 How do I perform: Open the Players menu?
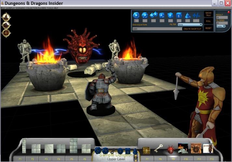pyautogui.click(x=42, y=8)
